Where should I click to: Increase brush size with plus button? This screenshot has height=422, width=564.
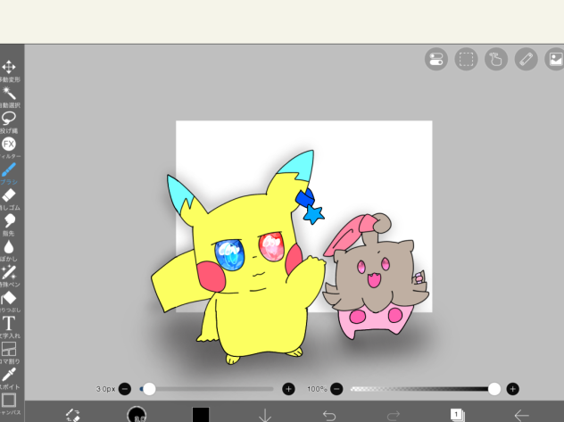(x=288, y=389)
